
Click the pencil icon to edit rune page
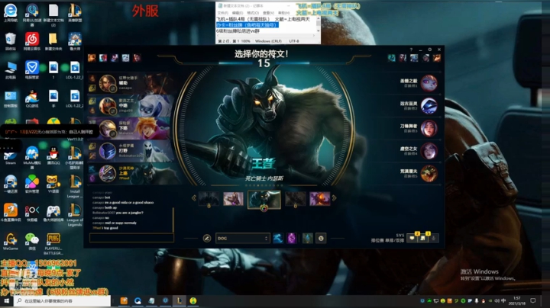[x=207, y=239]
